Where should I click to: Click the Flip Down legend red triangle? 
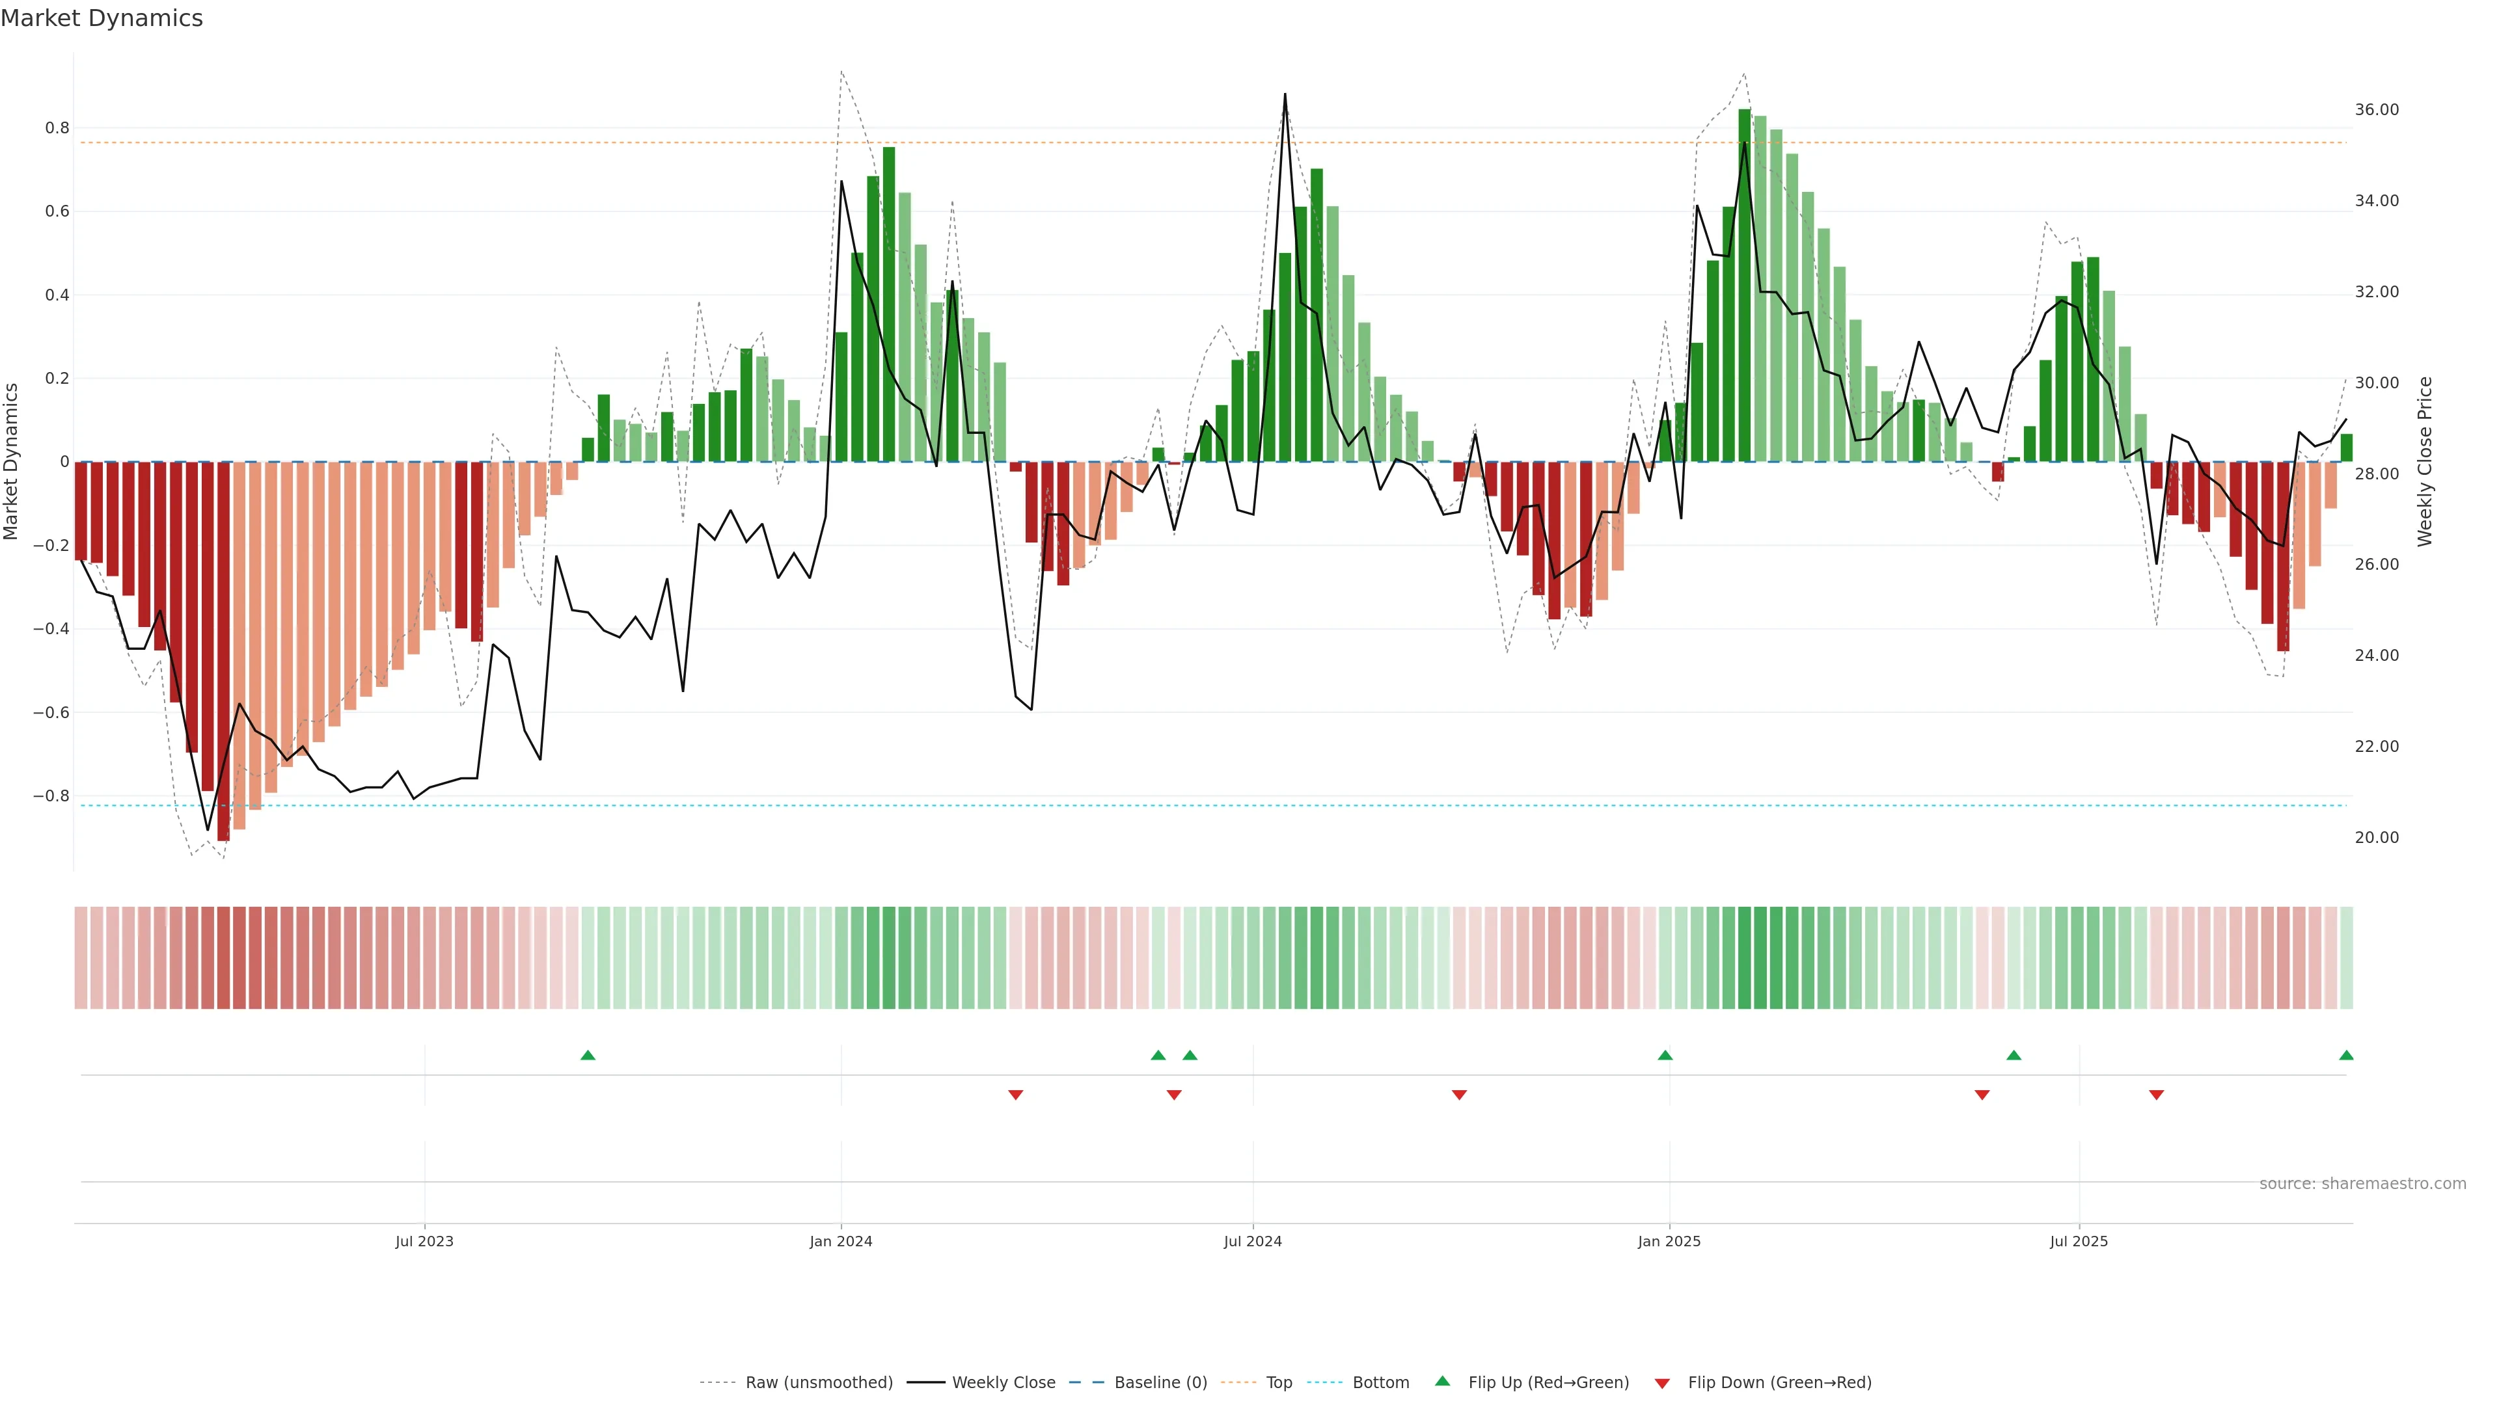point(1662,1383)
